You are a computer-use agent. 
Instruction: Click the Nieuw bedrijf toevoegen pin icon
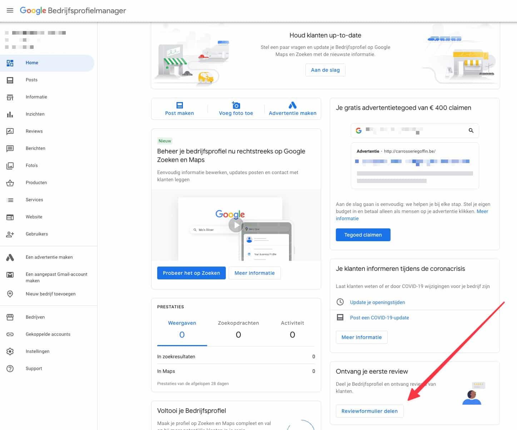10,294
